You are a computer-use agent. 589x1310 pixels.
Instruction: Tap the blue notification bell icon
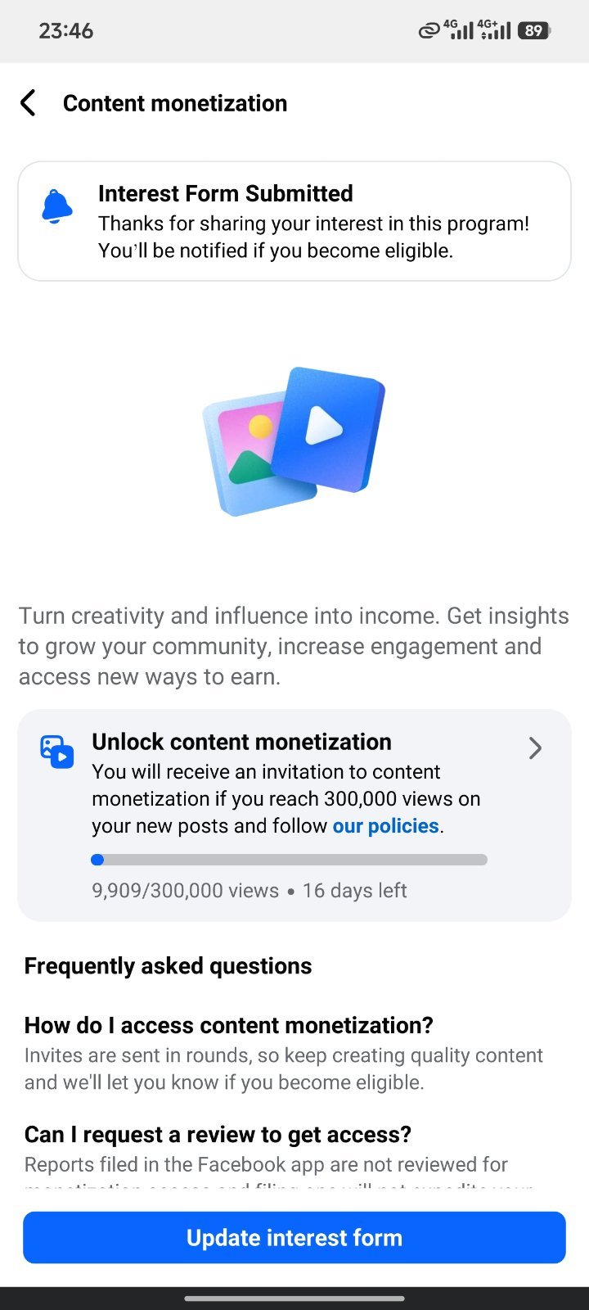[57, 206]
